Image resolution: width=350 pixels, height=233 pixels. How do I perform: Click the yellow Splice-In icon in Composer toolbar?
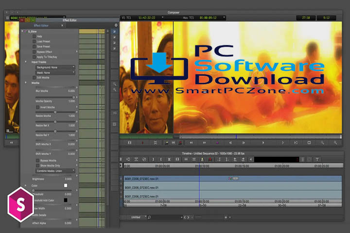point(167,143)
